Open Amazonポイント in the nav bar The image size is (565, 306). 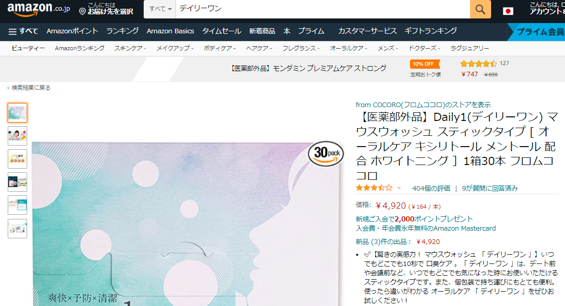click(72, 31)
